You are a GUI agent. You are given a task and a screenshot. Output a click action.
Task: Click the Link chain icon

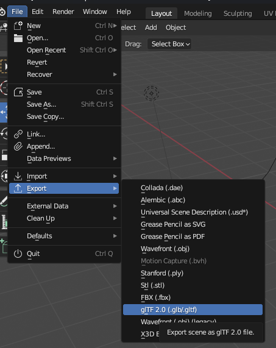click(18, 134)
